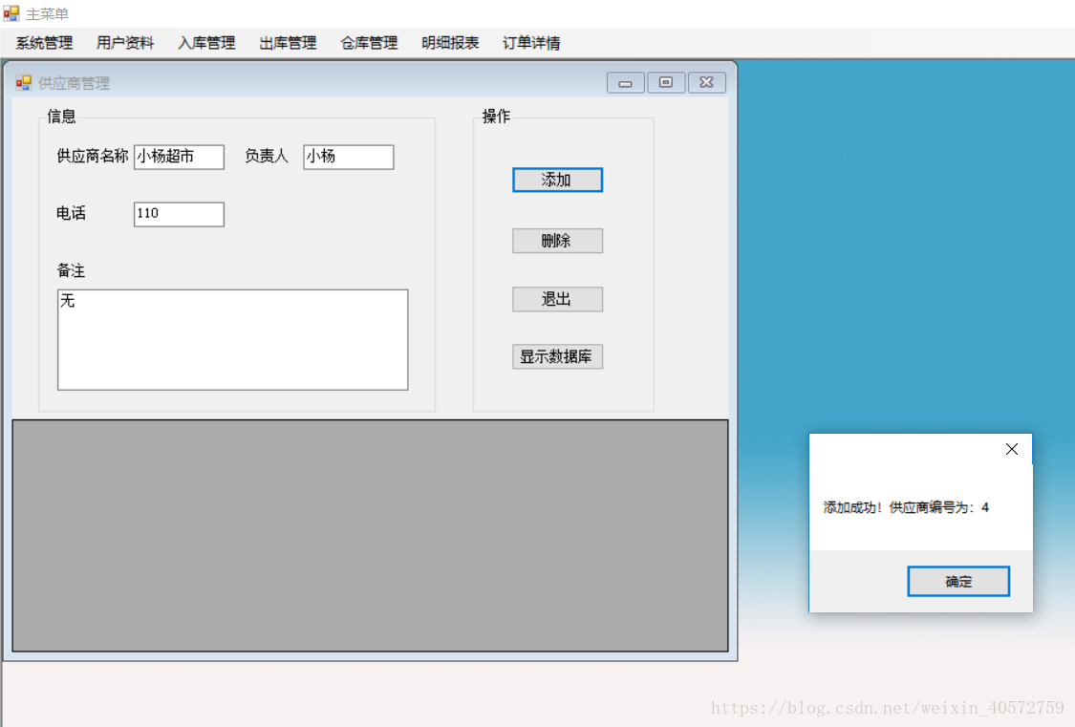Open the 明细报表 menu
This screenshot has width=1075, height=727.
tap(449, 42)
